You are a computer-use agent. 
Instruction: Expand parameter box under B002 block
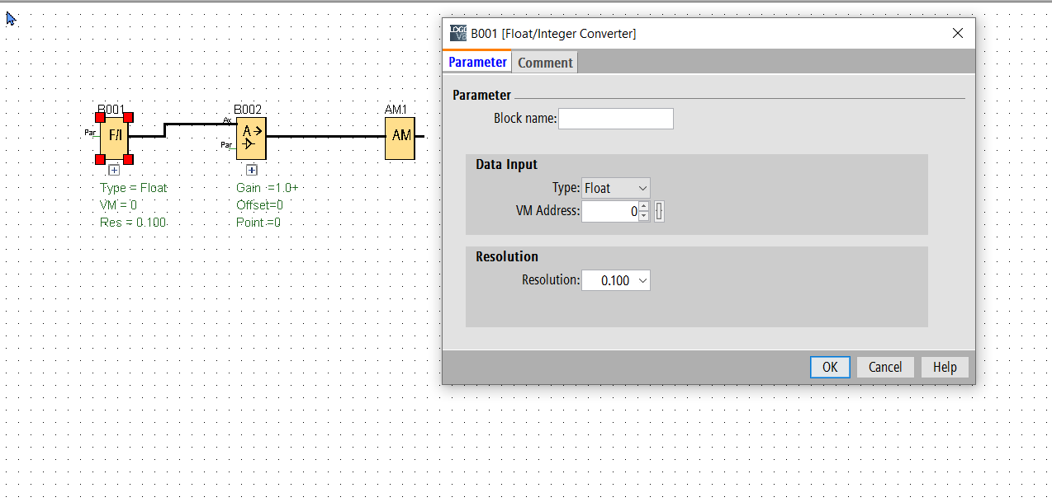251,171
